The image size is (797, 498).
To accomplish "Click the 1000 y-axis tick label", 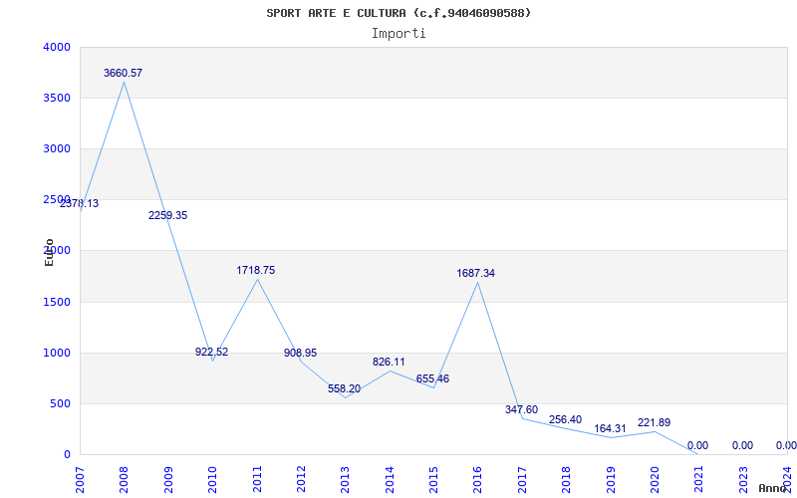I will pyautogui.click(x=56, y=353).
